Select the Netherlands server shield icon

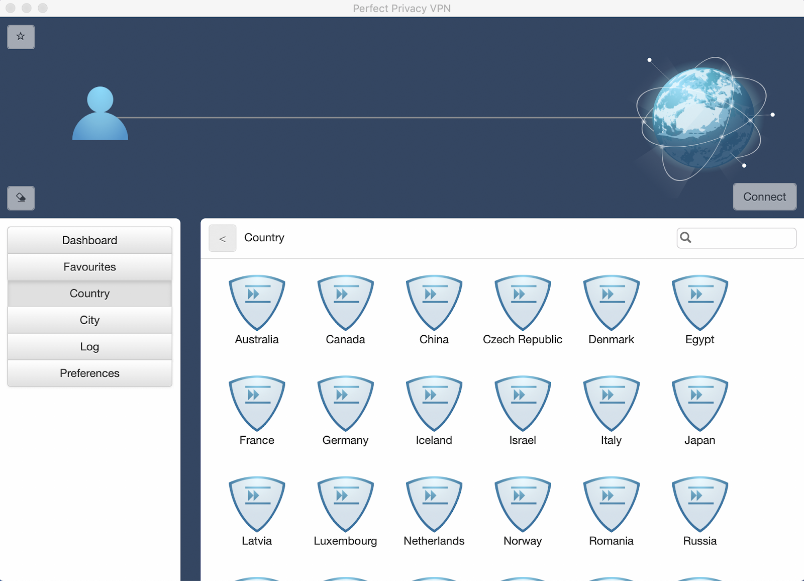tap(434, 504)
